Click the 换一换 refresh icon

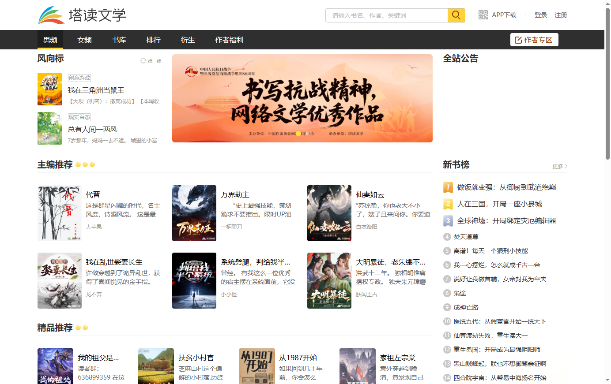[x=143, y=61]
